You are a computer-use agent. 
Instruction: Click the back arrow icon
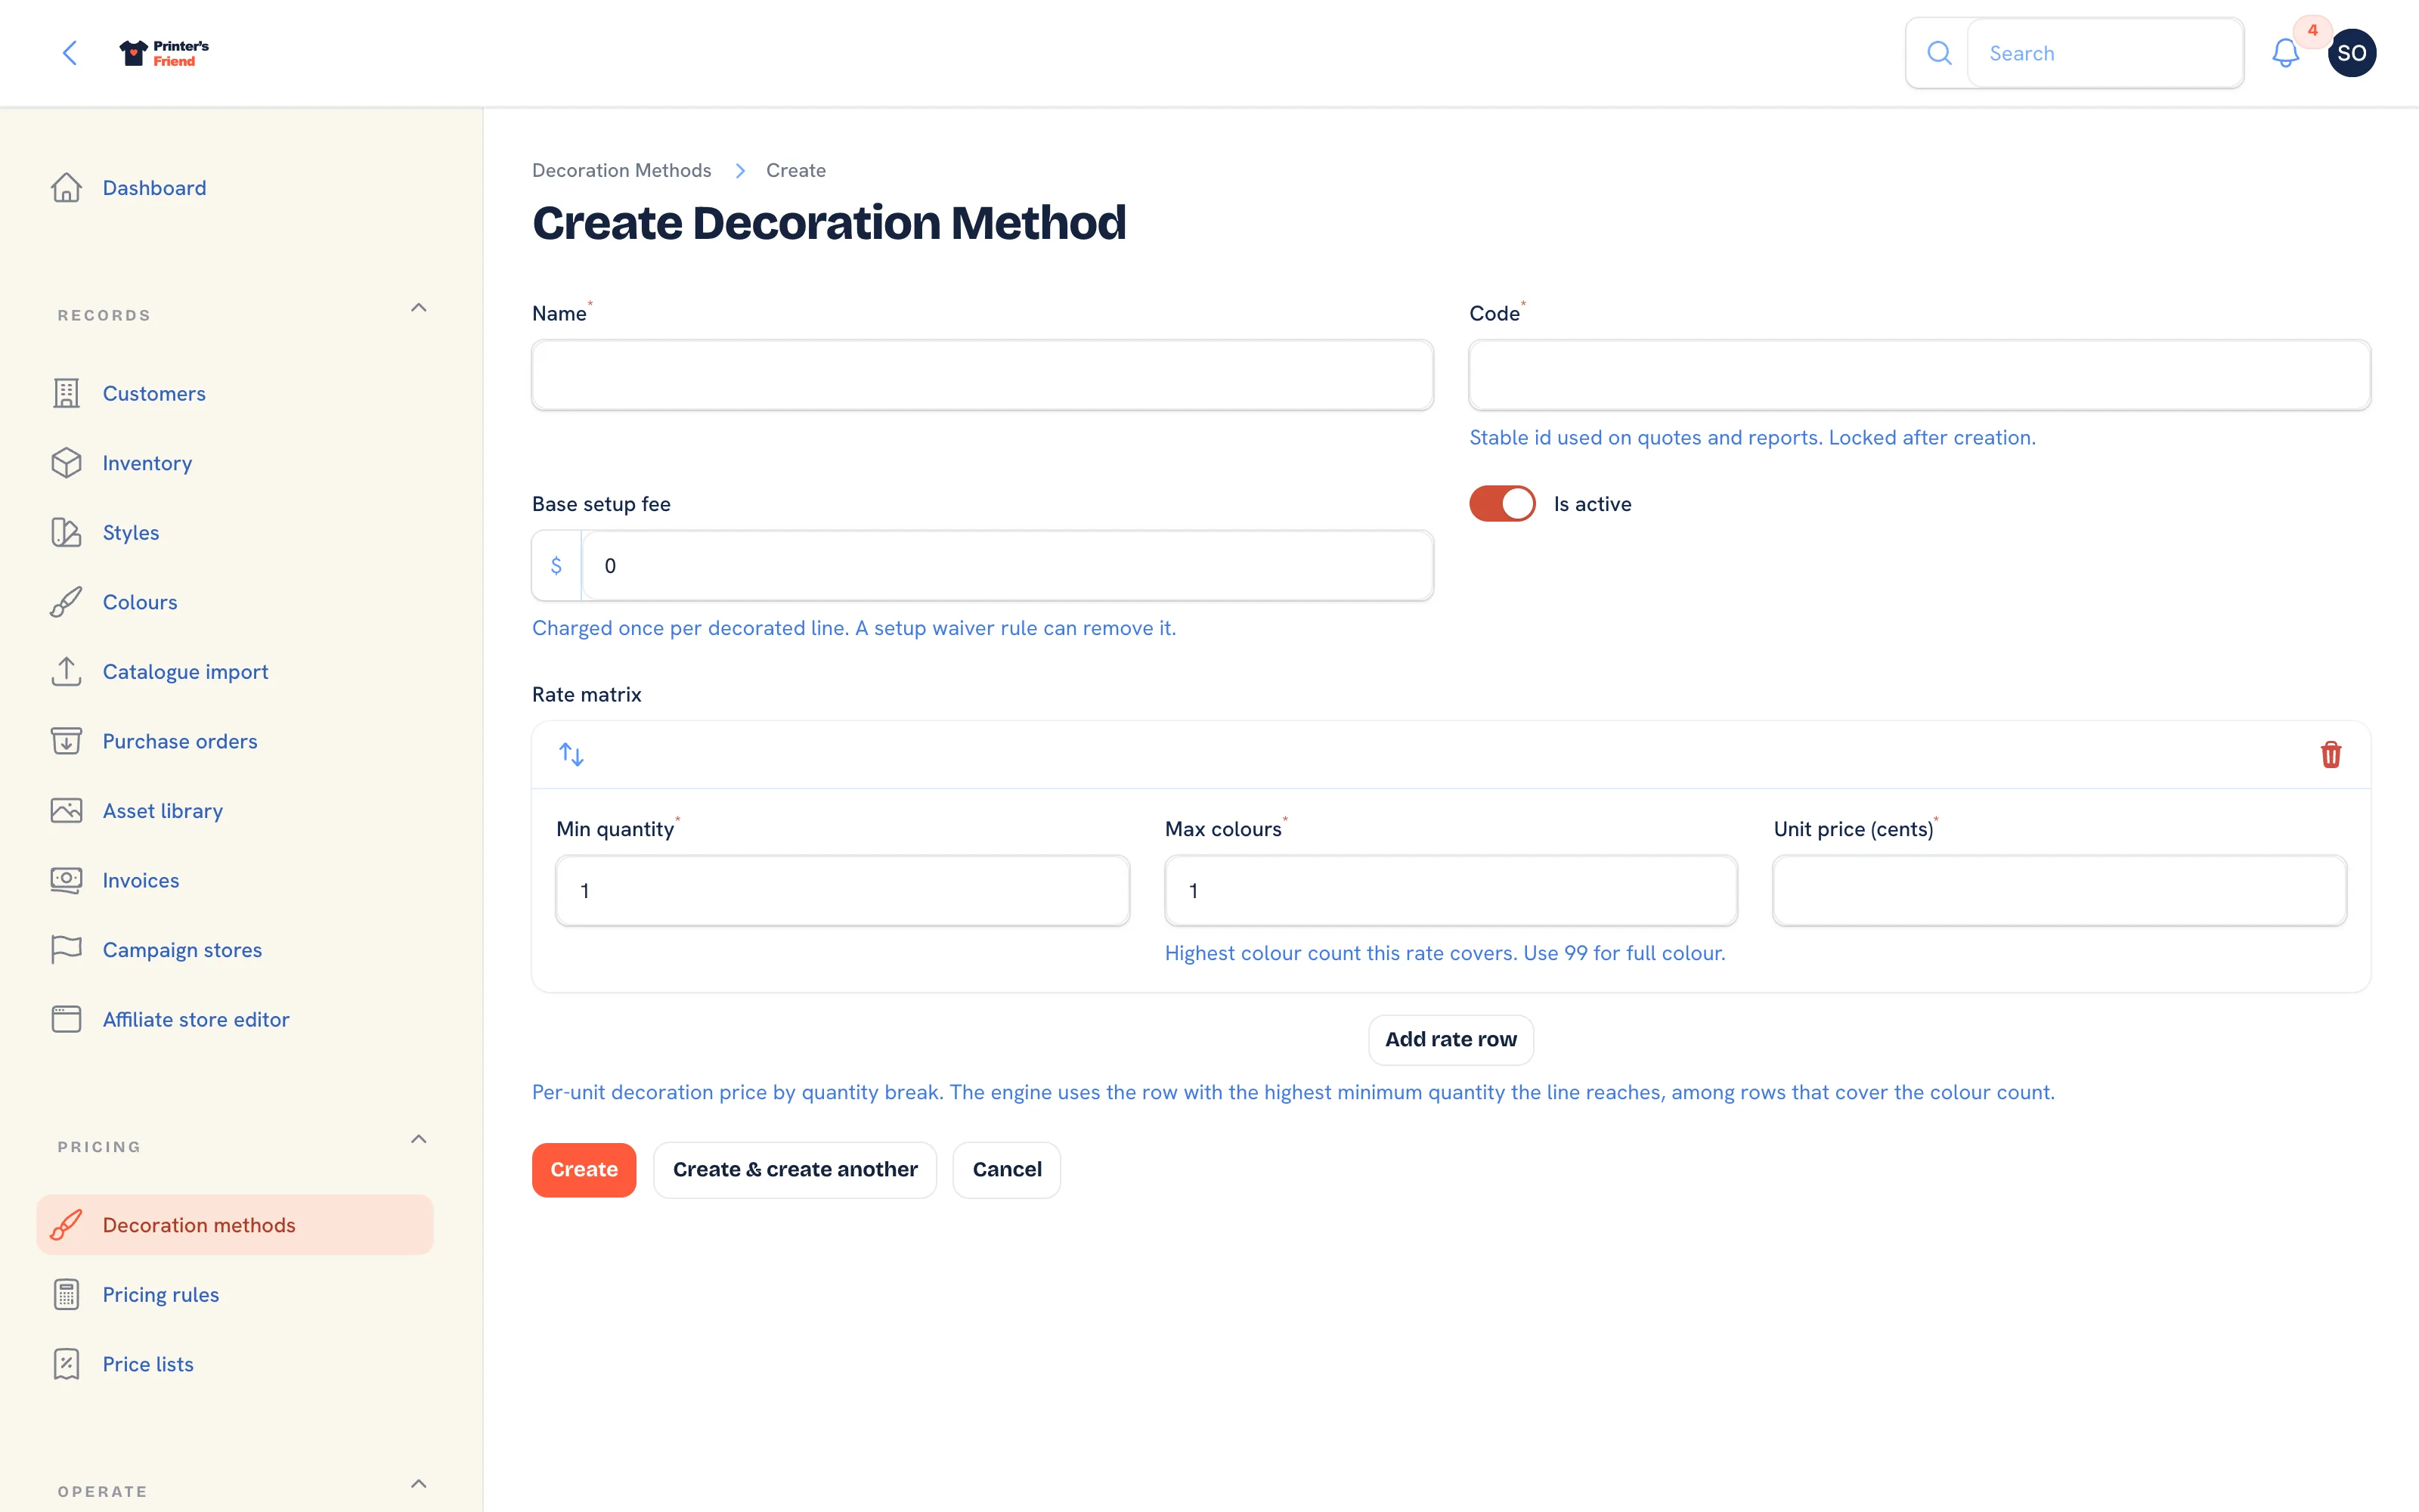(x=70, y=53)
